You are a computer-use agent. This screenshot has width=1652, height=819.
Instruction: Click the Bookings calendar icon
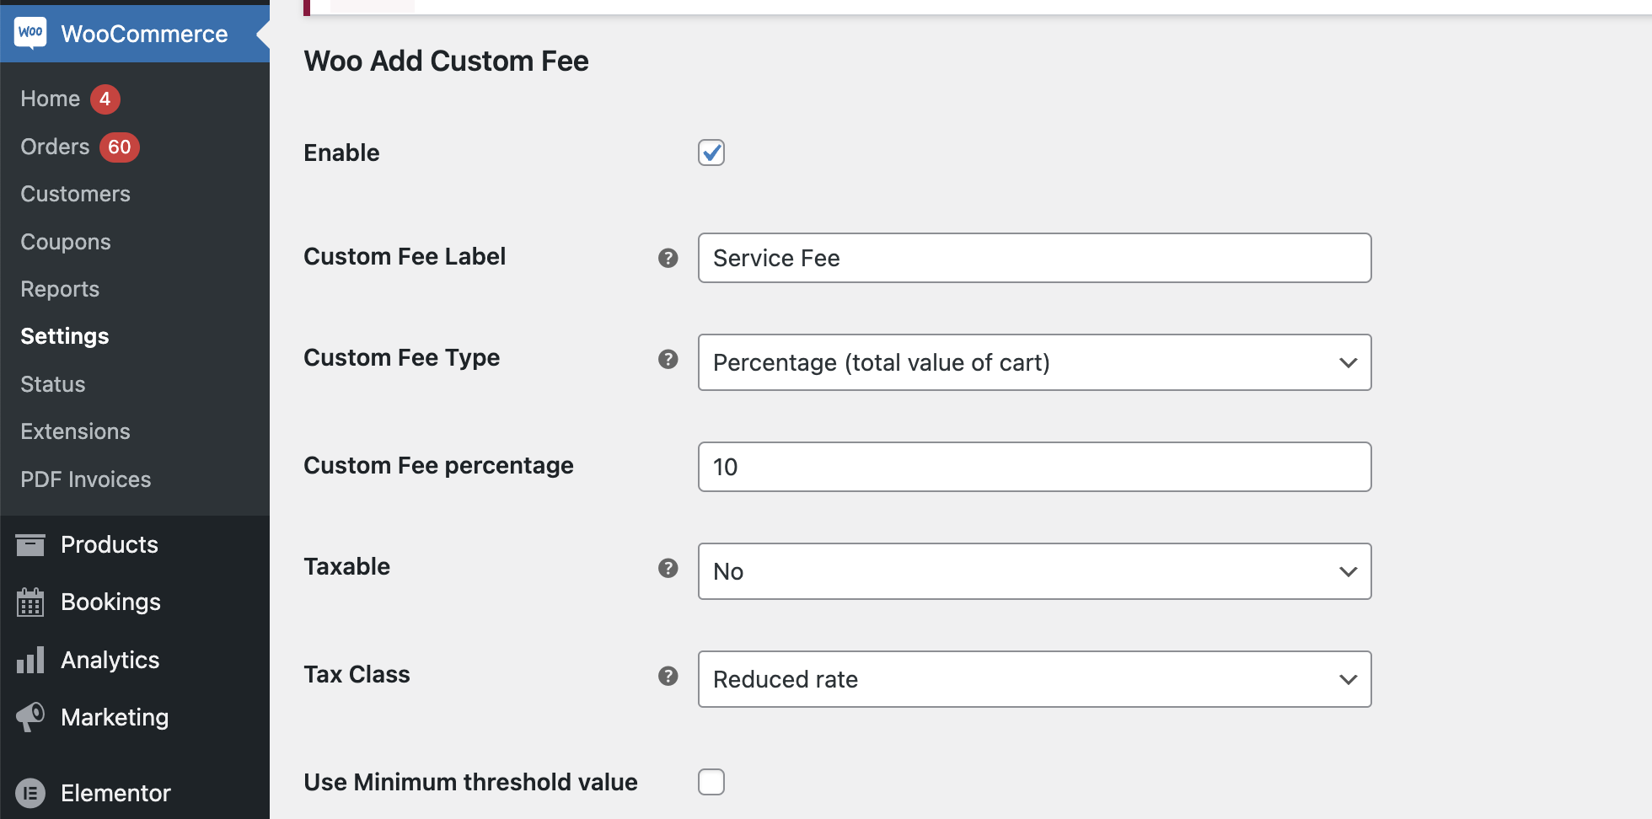[x=30, y=602]
